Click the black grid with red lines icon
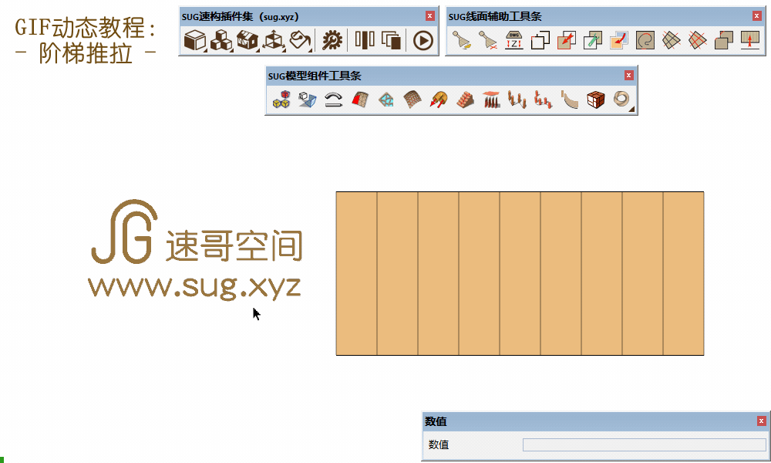 (x=672, y=40)
